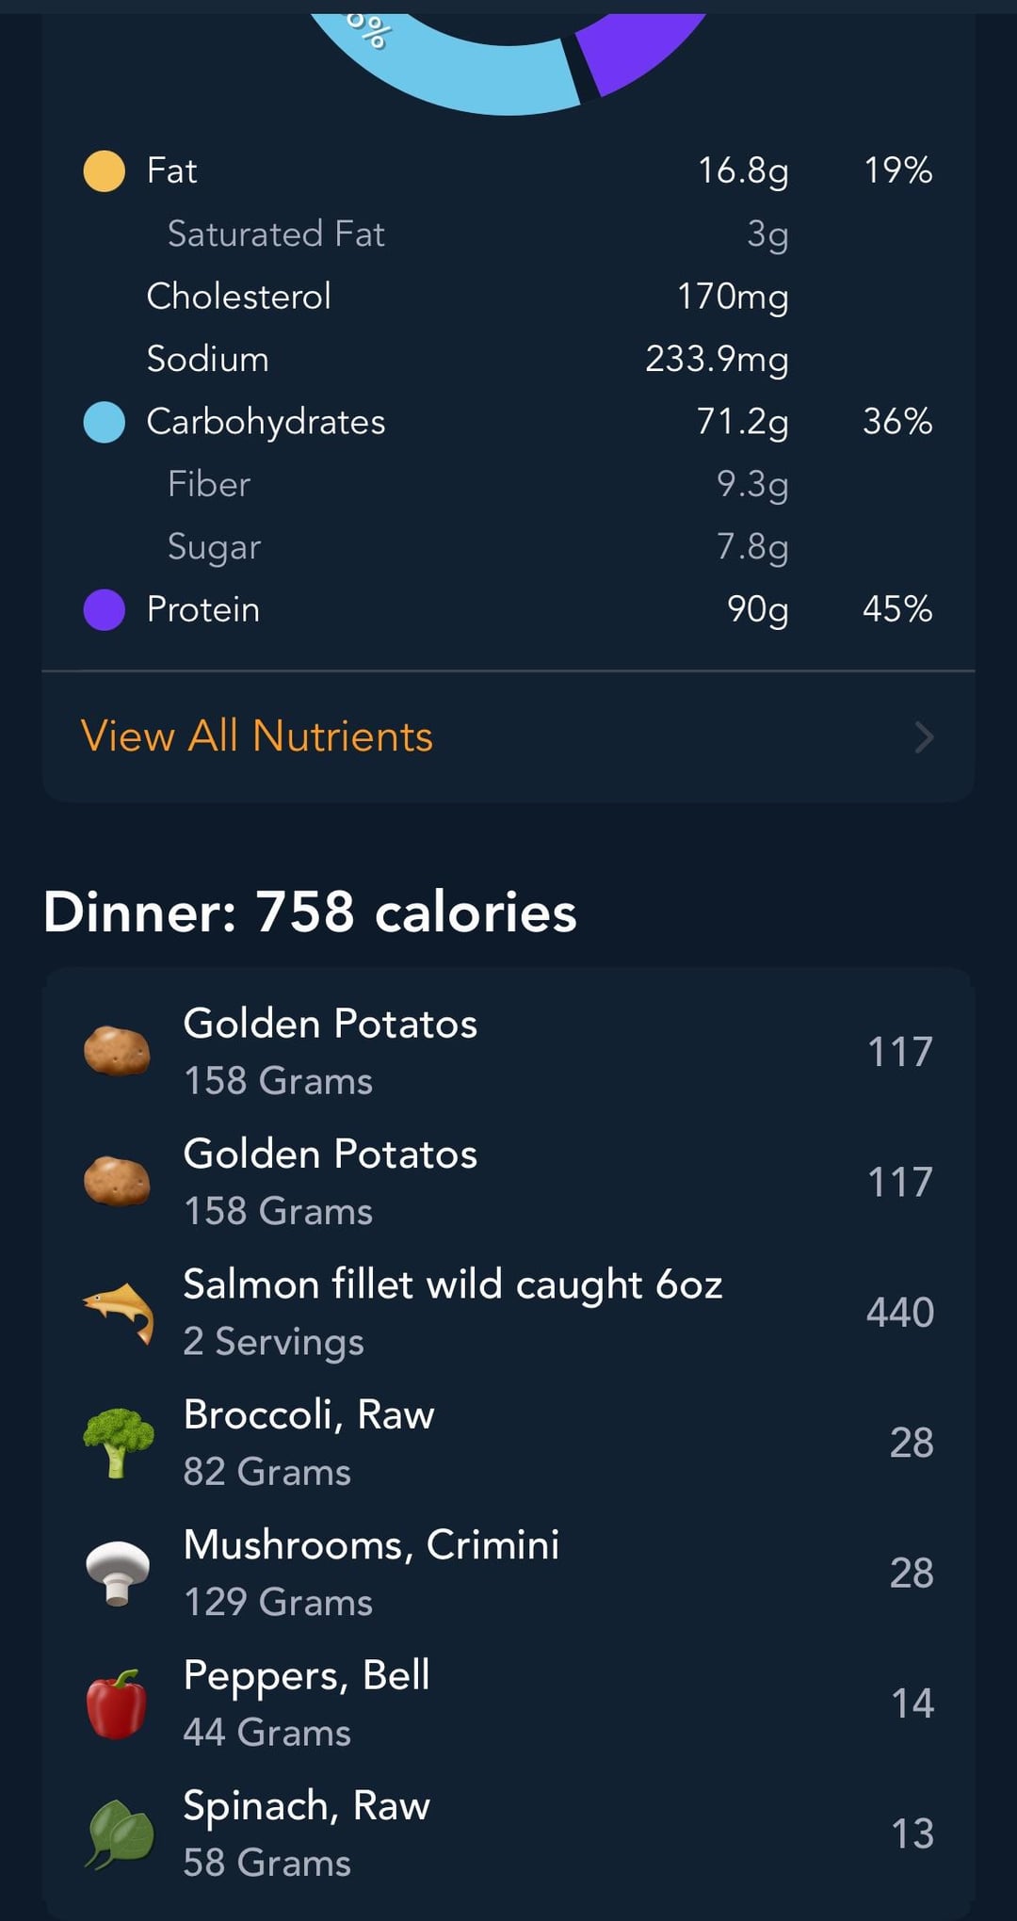Image resolution: width=1017 pixels, height=1921 pixels.
Task: Tap the Peppers, Bell 14 calorie value
Action: pyautogui.click(x=912, y=1703)
